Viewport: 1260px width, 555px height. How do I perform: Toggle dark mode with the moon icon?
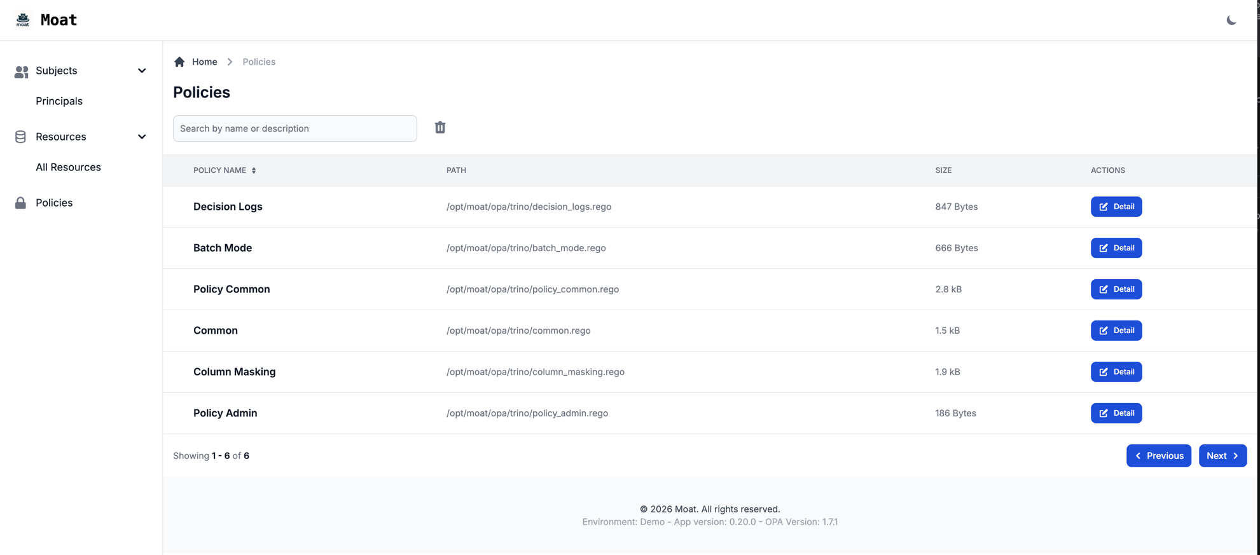pos(1231,20)
